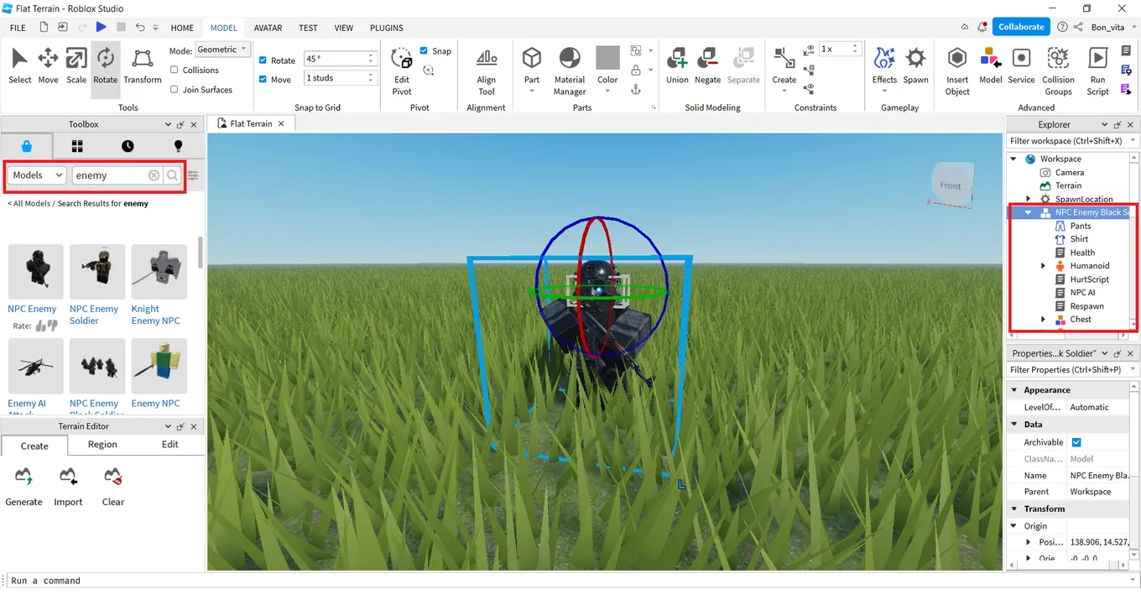The image size is (1141, 605).
Task: Click the Import terrain tool
Action: click(68, 487)
